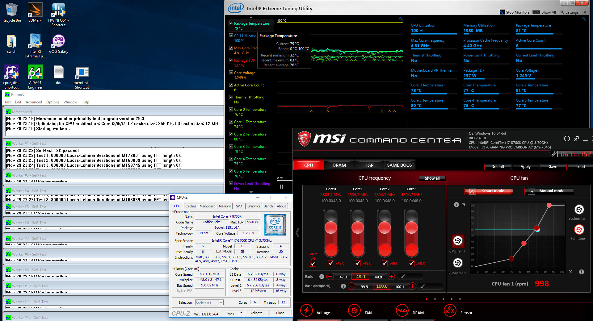Click the Validate button in CPU-Z
This screenshot has height=321, width=593.
coord(256,313)
